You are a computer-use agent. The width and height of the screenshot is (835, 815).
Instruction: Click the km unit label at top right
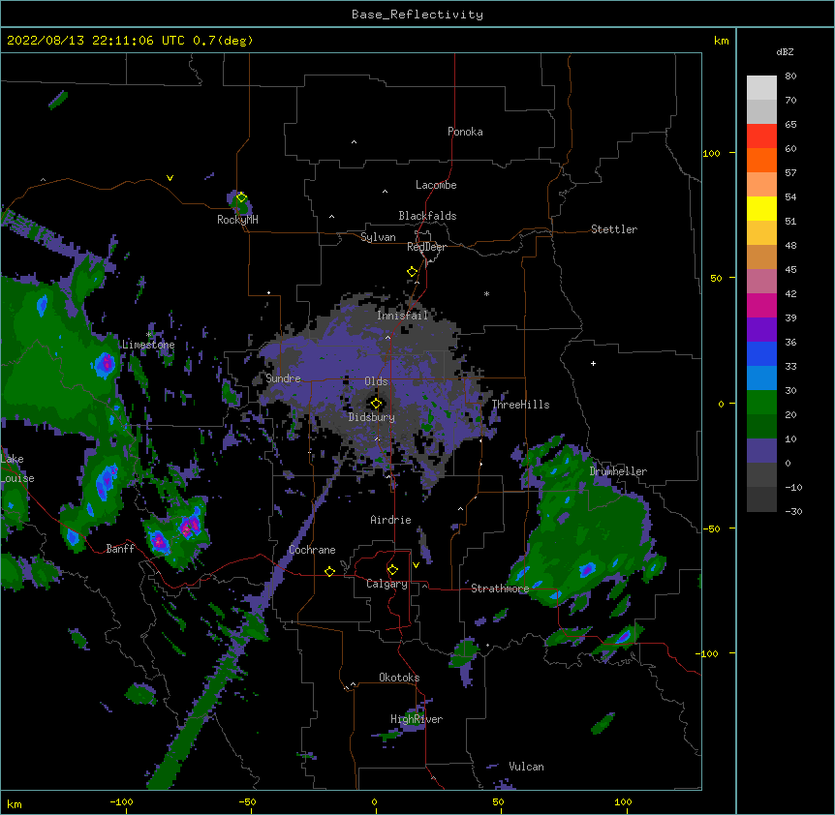721,41
